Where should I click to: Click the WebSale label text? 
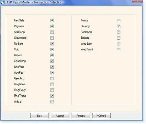[x=86, y=43]
